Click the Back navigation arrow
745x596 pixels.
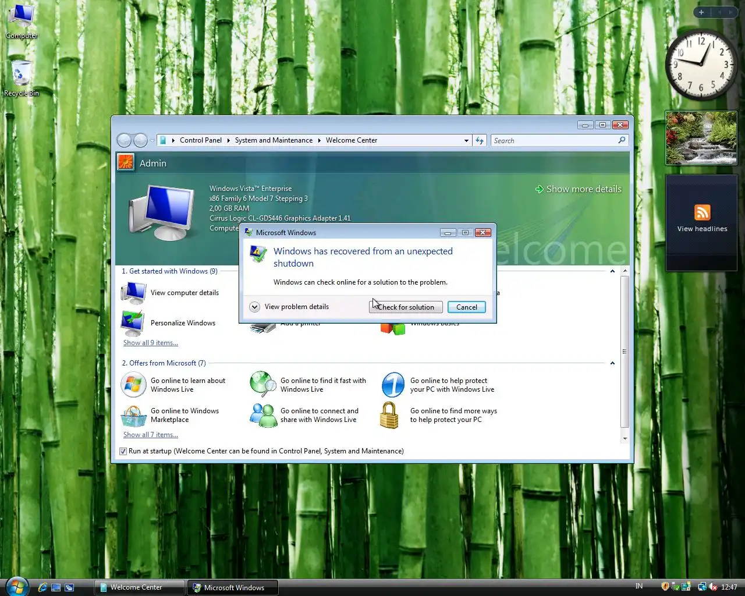click(124, 140)
